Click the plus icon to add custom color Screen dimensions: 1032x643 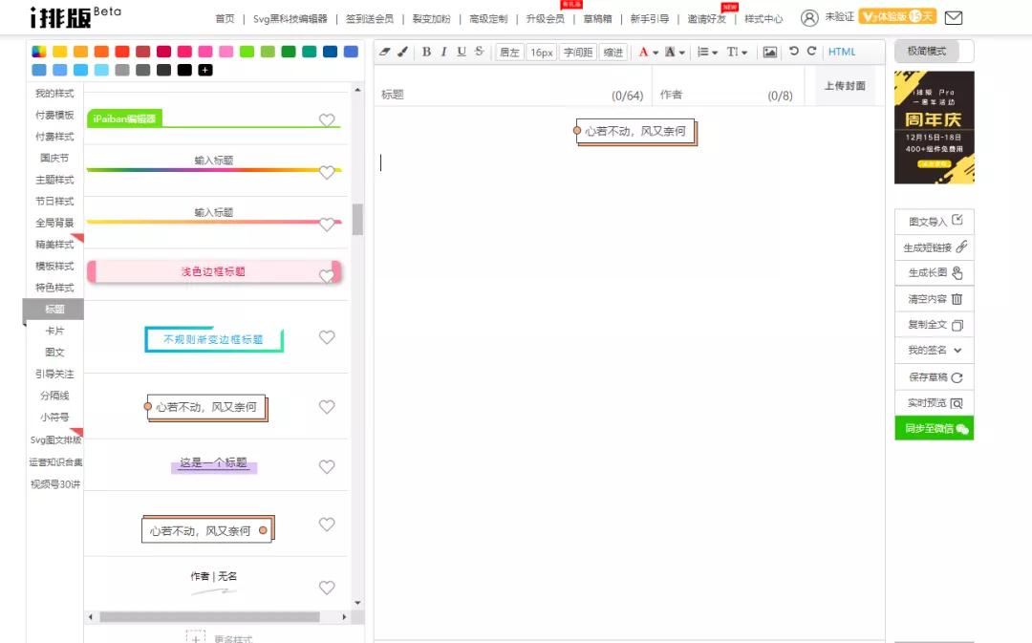point(205,70)
